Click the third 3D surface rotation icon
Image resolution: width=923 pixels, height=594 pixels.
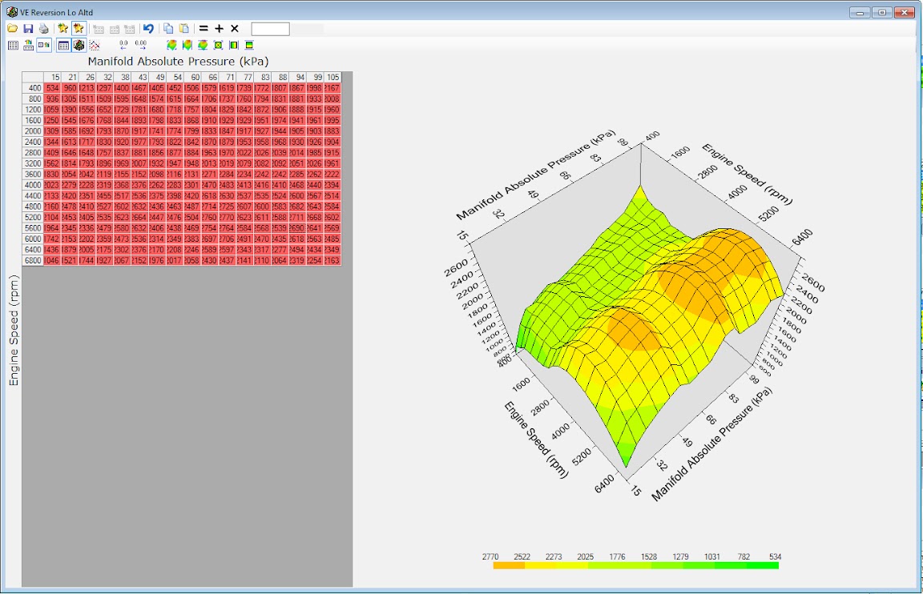click(203, 46)
